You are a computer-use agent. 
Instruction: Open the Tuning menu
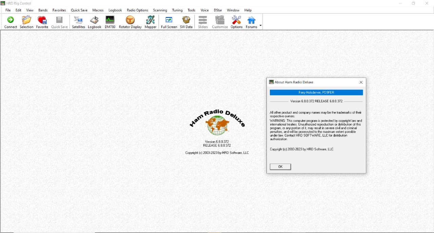(177, 10)
